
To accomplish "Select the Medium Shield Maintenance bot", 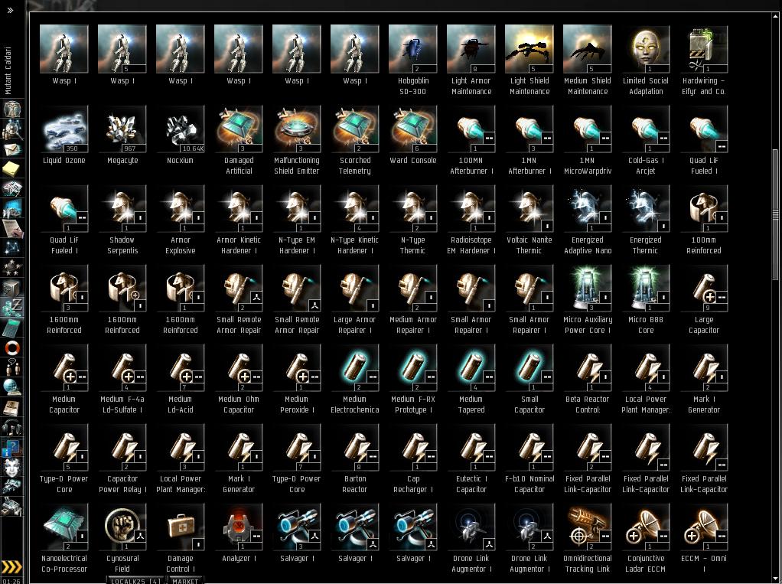I will (588, 60).
